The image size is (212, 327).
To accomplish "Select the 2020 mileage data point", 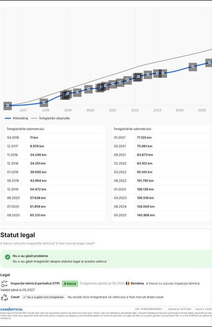I will (88, 89).
